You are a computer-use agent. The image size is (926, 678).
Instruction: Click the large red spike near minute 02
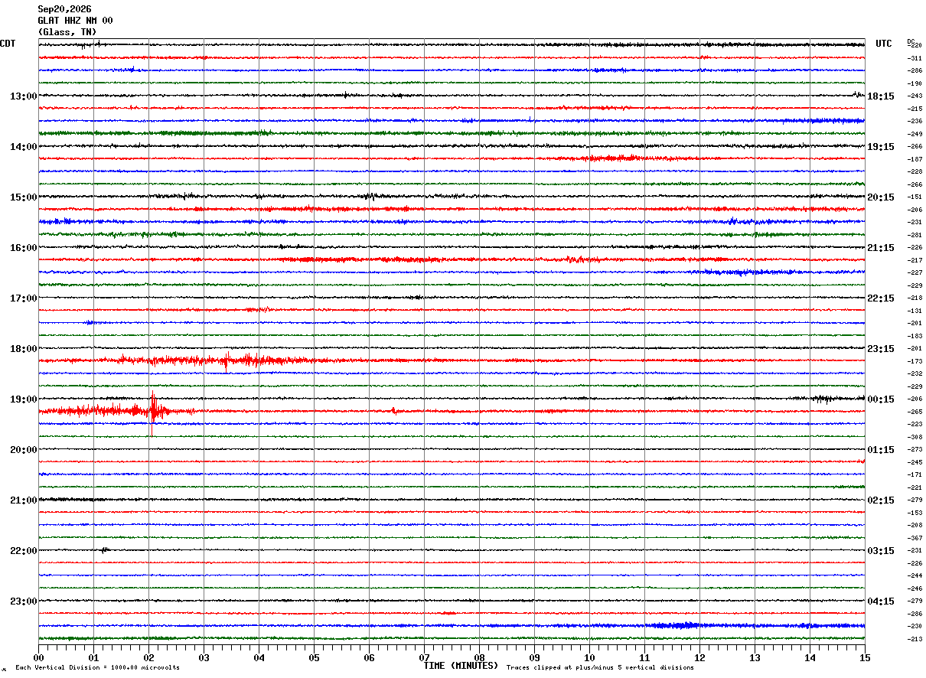(x=152, y=412)
